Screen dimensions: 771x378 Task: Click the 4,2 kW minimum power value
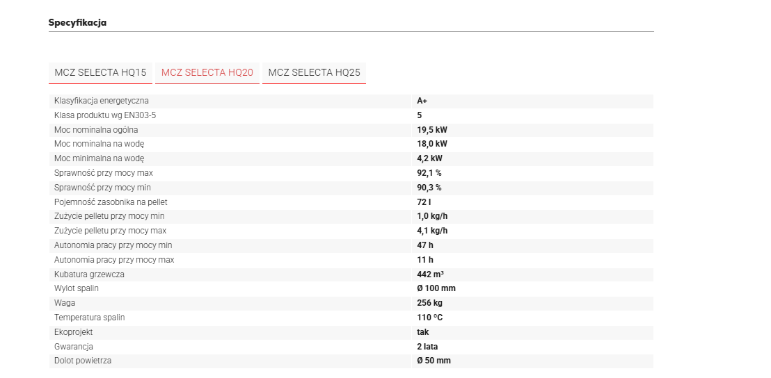point(429,158)
